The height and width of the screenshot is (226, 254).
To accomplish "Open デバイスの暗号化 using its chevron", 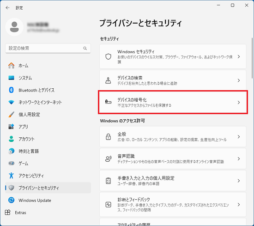I will pyautogui.click(x=239, y=103).
